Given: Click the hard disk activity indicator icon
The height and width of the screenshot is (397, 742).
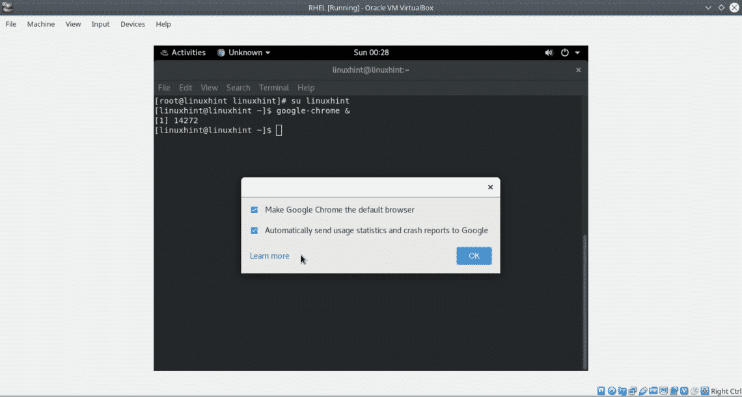Looking at the screenshot, I should (x=601, y=391).
